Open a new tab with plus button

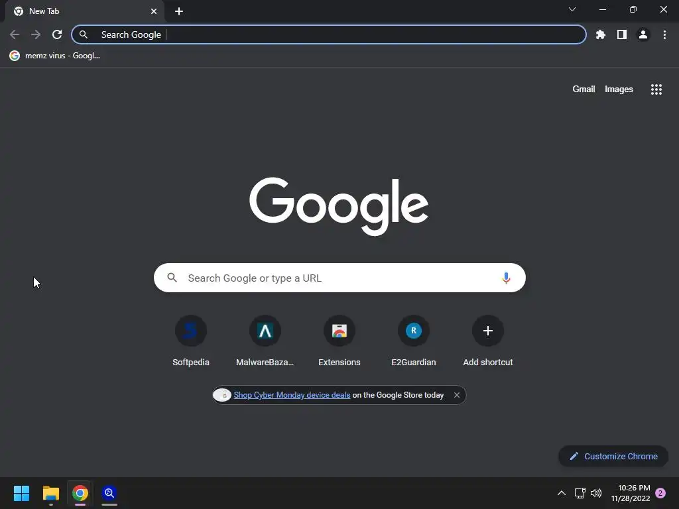tap(179, 11)
